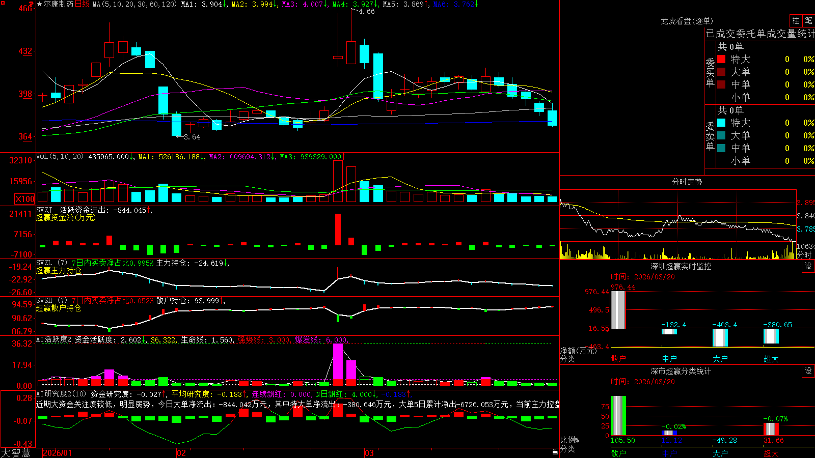Screen dimensions: 815x458
Task: Click the 分时走势 panel title
Action: 687,182
